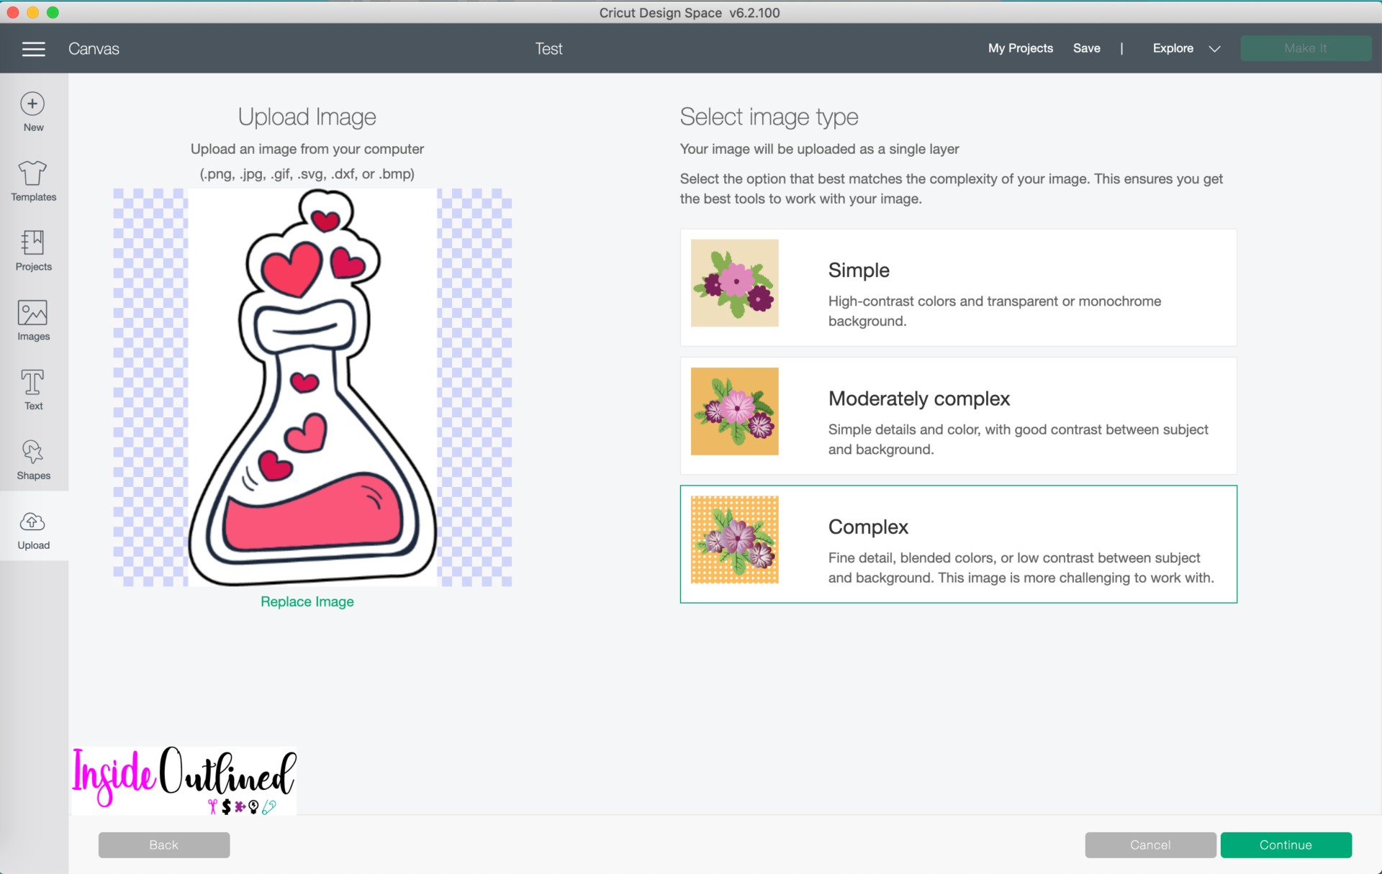Click Continue to proceed with upload
This screenshot has width=1382, height=874.
pos(1286,845)
